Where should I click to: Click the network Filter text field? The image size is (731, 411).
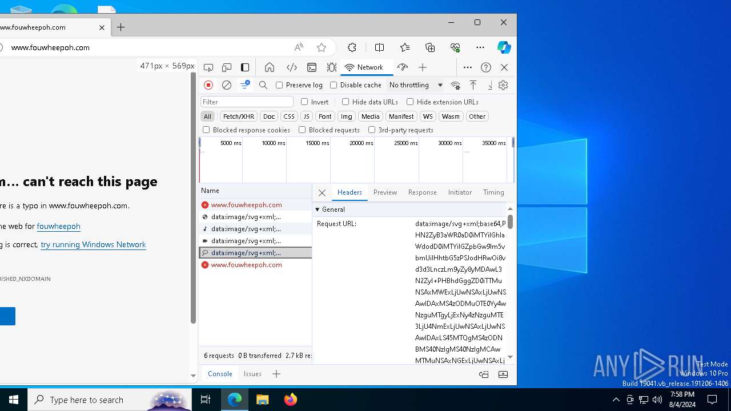tap(247, 102)
